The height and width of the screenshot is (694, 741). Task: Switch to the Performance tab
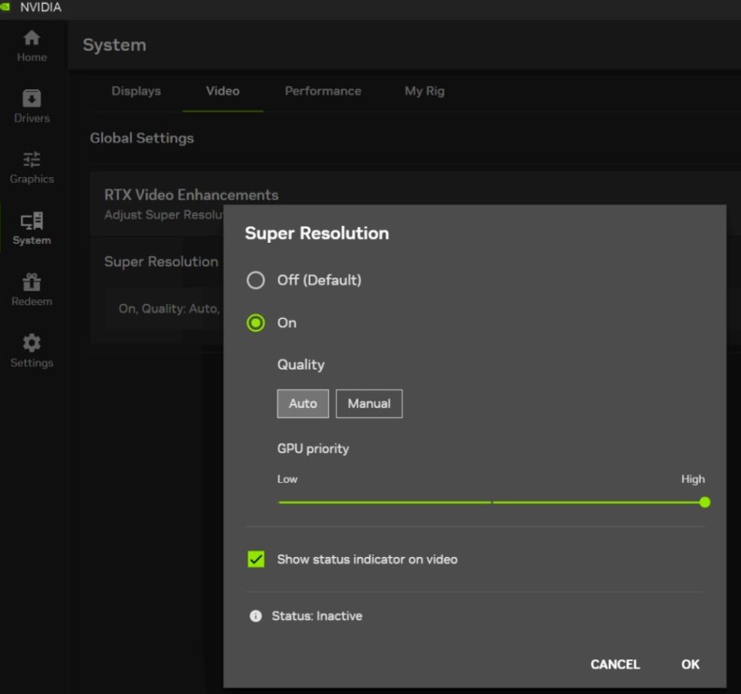point(324,91)
